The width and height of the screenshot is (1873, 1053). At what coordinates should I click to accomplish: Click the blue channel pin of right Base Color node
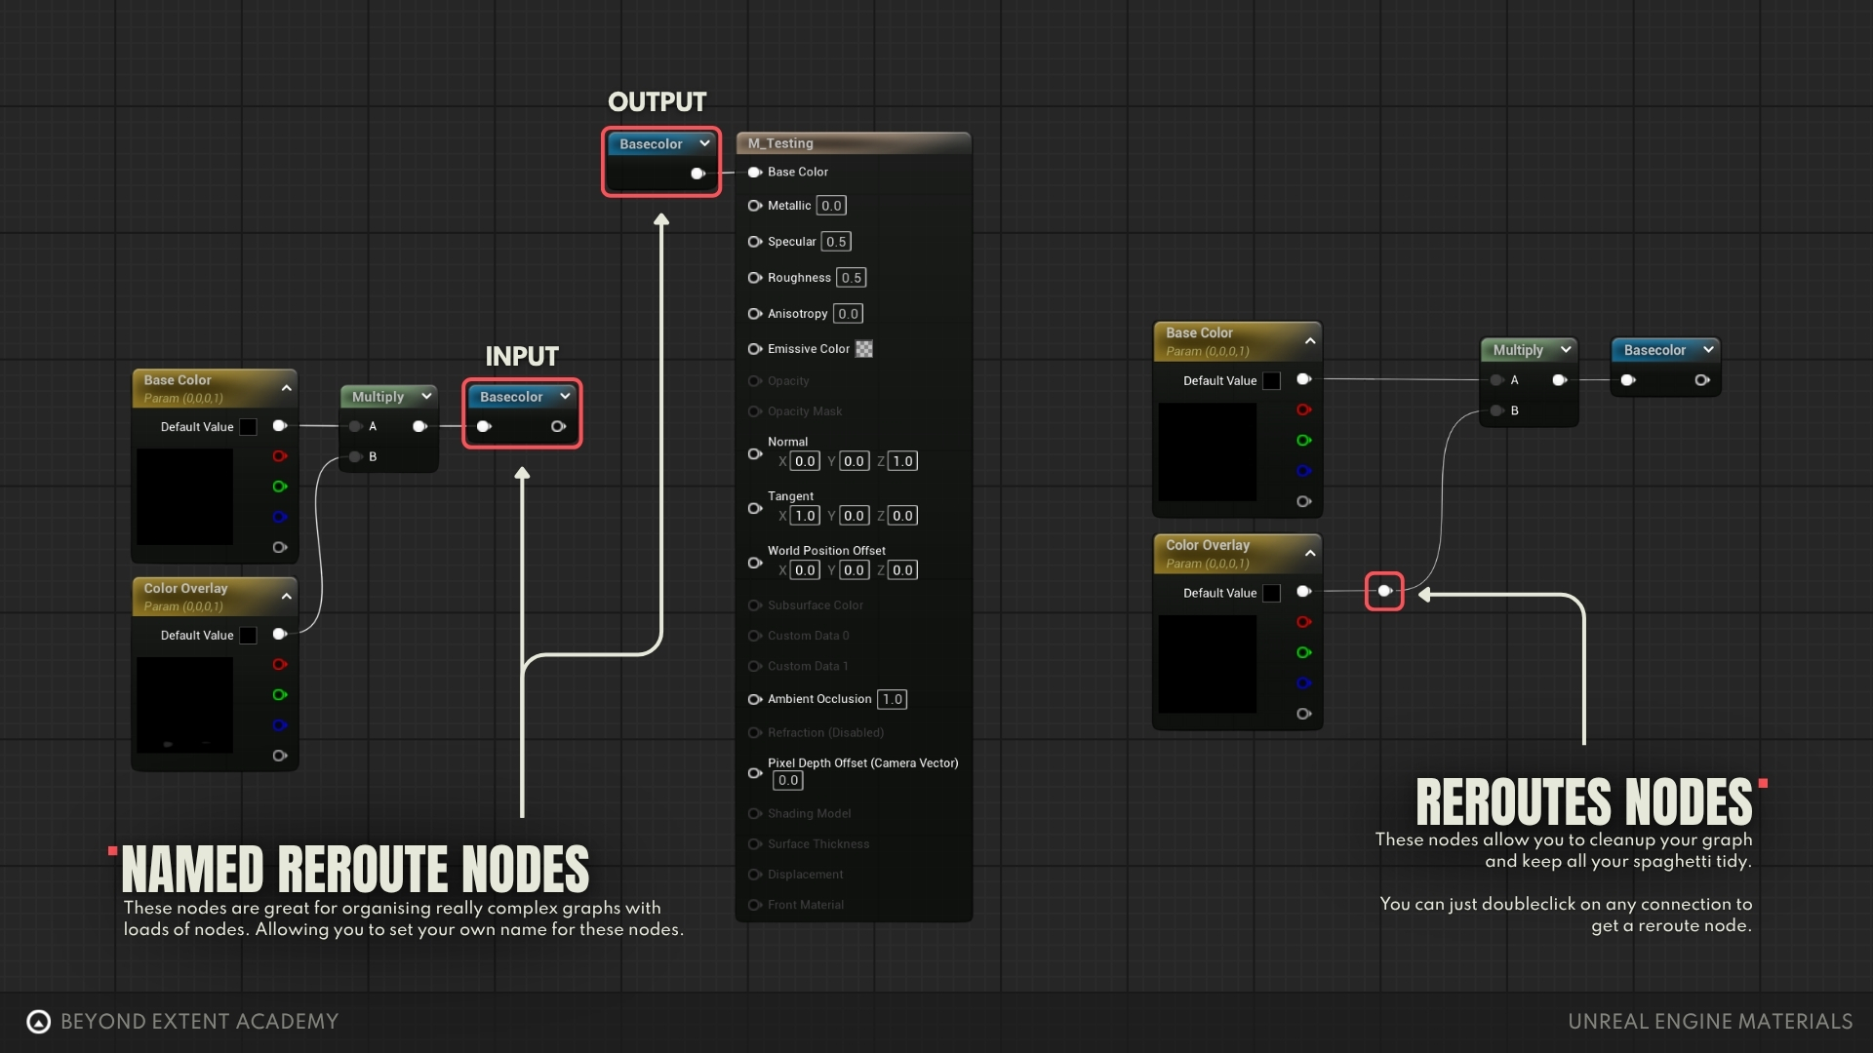point(1303,471)
